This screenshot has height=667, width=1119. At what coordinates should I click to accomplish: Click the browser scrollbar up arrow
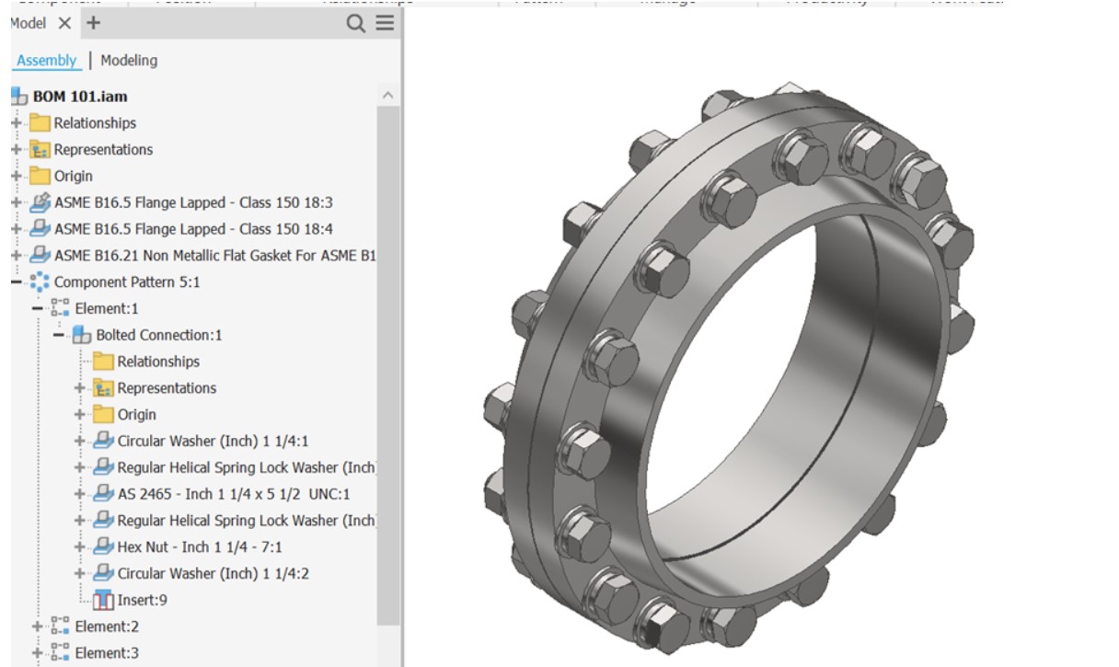[x=388, y=96]
